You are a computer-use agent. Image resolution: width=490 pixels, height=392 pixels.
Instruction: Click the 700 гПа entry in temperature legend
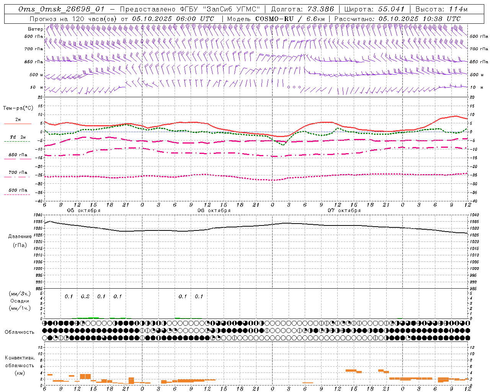pos(18,173)
